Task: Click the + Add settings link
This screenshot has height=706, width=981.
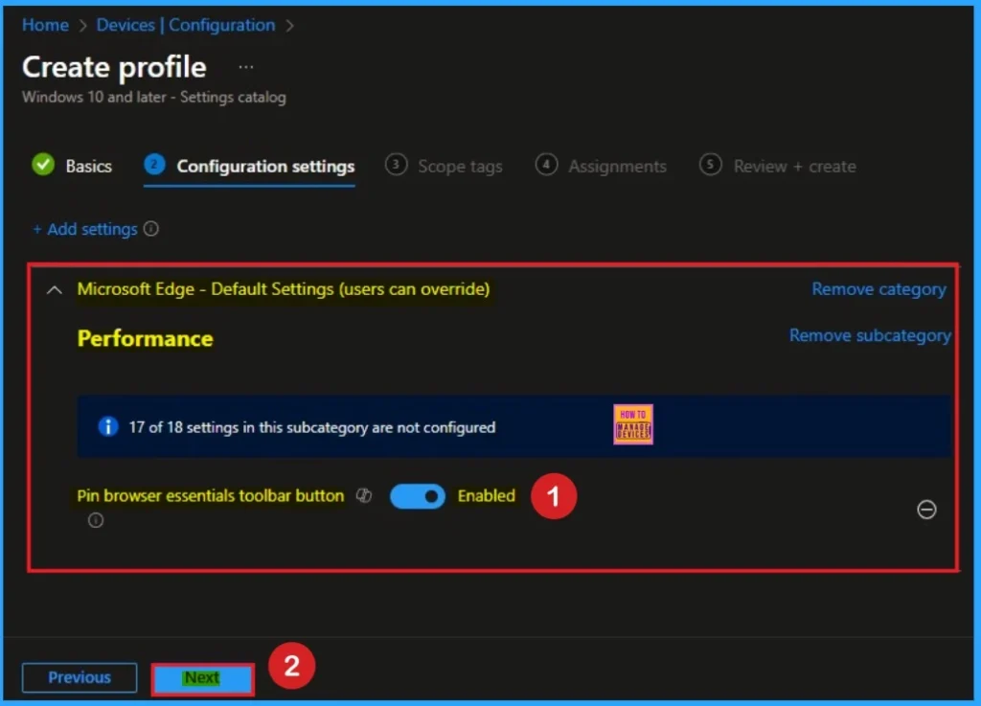Action: 85,230
